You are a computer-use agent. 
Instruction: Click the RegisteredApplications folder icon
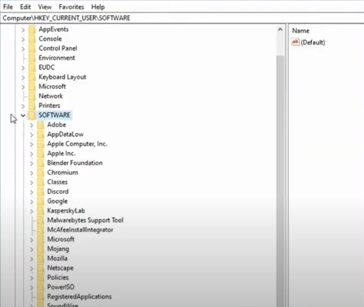click(x=40, y=296)
